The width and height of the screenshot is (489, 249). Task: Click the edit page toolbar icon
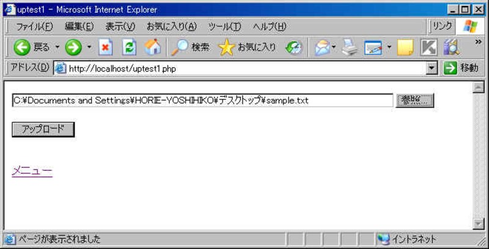[x=373, y=48]
